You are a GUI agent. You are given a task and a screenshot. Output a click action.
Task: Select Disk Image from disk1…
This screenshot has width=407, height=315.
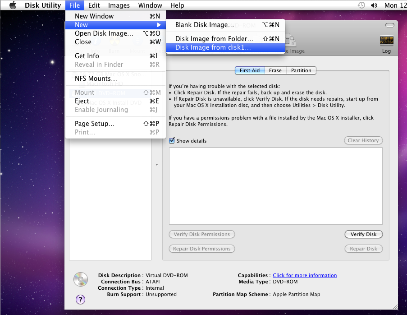tap(225, 47)
